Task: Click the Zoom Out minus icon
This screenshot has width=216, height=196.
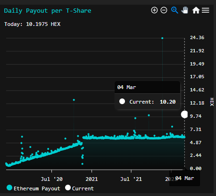Action: coord(164,10)
